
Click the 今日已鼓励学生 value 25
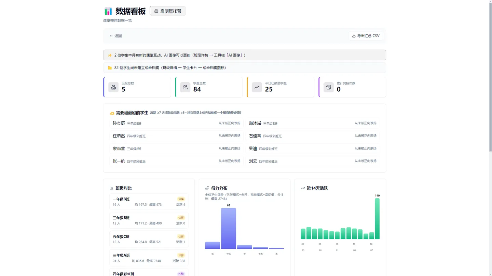pos(269,89)
